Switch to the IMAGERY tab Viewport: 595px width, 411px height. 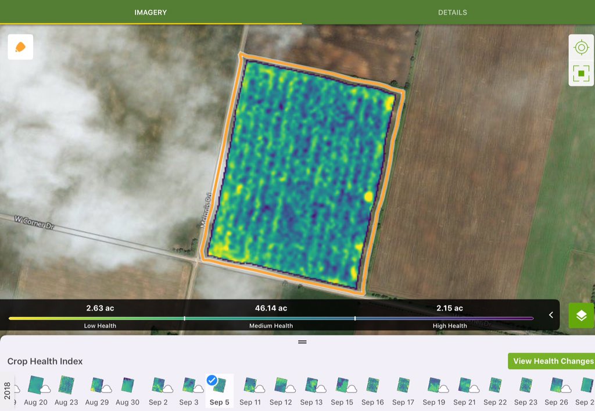coord(150,12)
